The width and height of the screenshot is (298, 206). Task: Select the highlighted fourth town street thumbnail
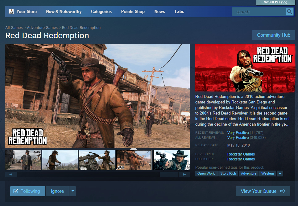(x=134, y=160)
